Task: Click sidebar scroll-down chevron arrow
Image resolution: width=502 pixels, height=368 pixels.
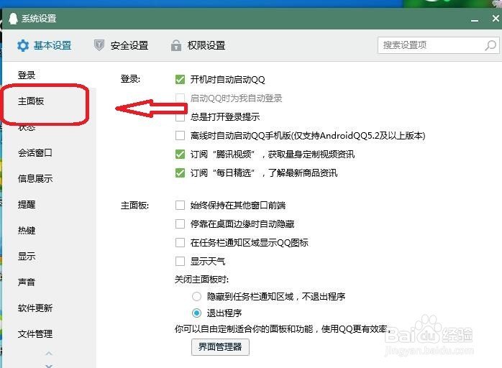Action: (x=49, y=365)
